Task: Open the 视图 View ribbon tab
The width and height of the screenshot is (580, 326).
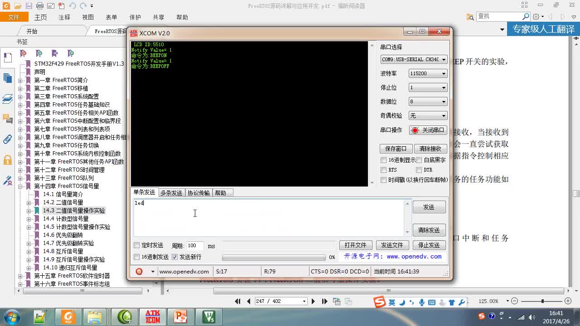Action: [x=88, y=17]
